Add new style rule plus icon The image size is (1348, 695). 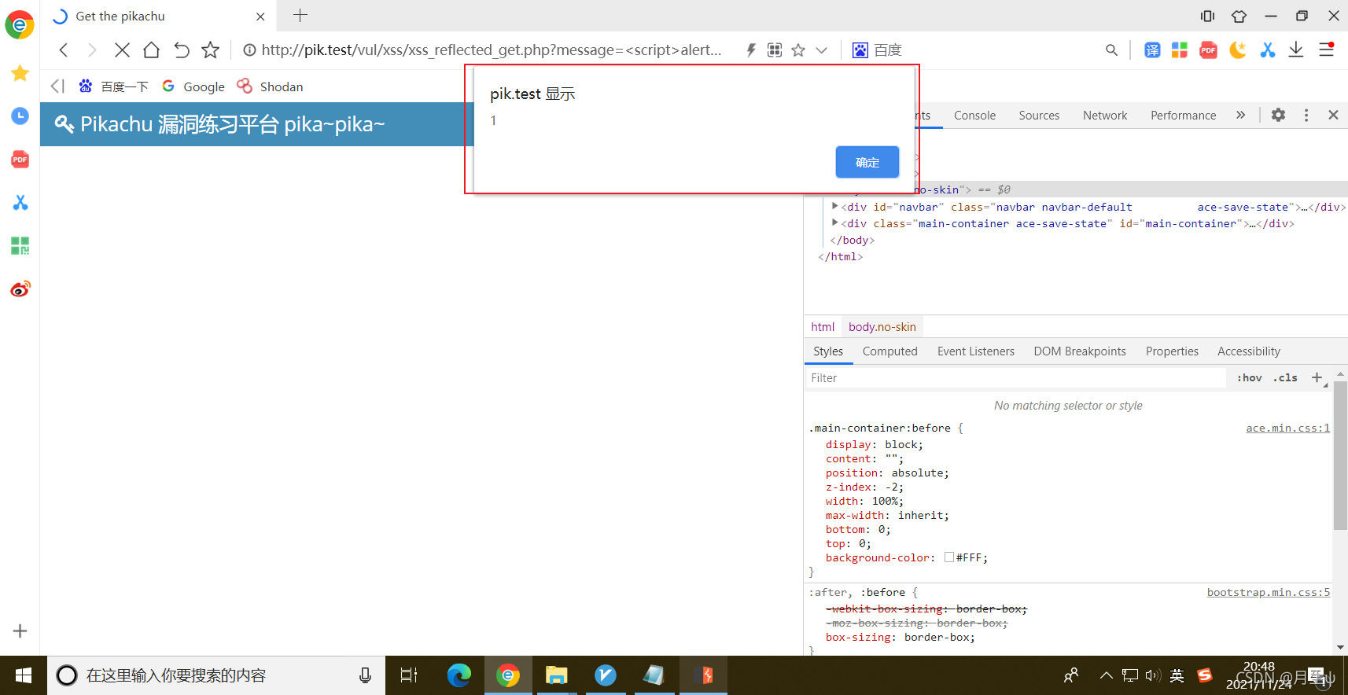pos(1317,378)
